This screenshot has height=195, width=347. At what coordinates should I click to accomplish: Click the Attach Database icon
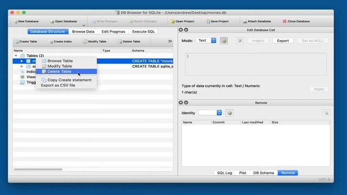(x=245, y=22)
